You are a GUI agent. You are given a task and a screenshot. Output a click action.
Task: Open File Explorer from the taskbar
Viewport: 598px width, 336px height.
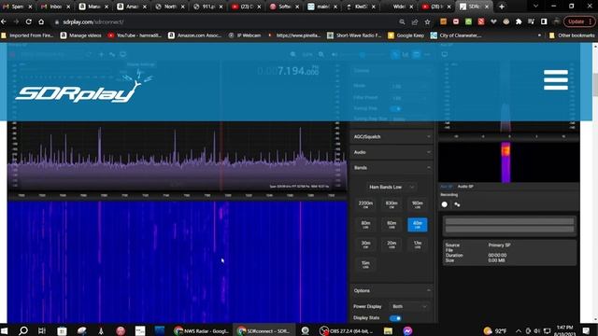click(388, 330)
